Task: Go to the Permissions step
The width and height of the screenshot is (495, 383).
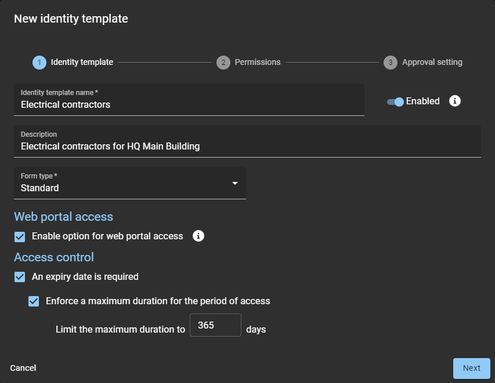Action: pos(257,62)
